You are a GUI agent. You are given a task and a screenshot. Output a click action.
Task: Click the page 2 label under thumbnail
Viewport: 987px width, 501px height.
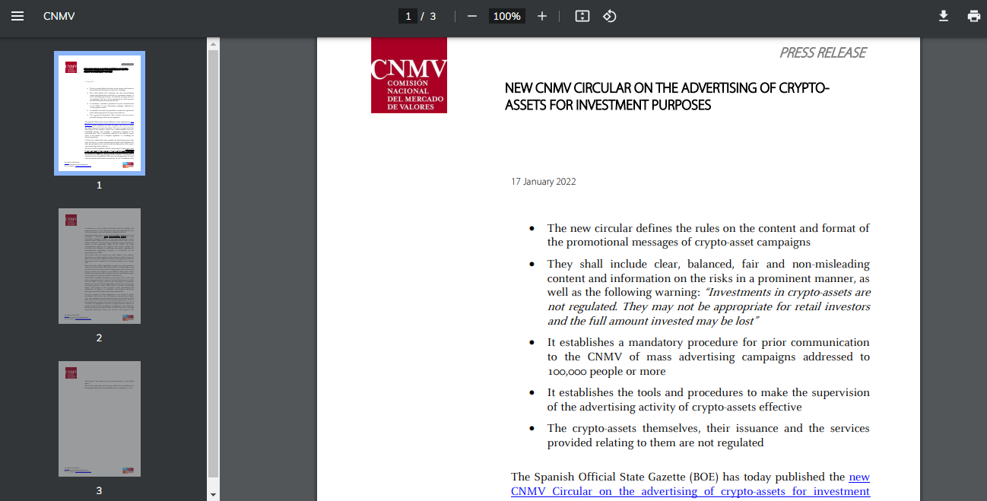pos(100,338)
